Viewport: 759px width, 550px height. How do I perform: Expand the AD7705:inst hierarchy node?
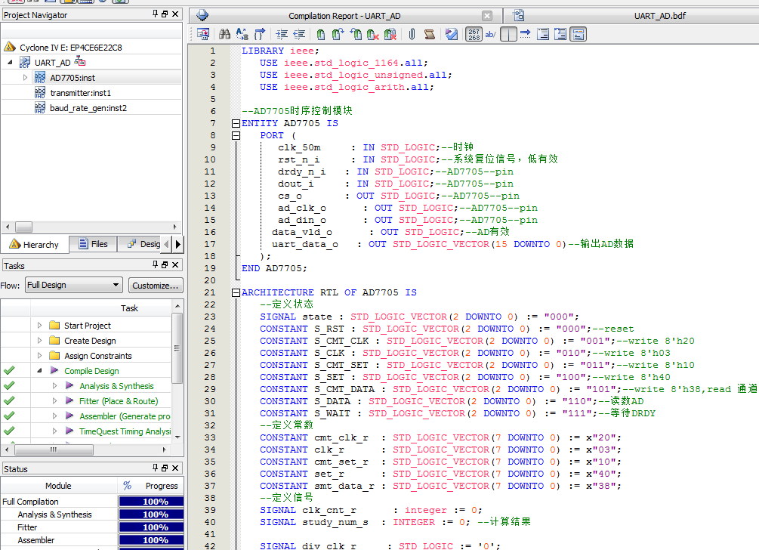[x=25, y=77]
